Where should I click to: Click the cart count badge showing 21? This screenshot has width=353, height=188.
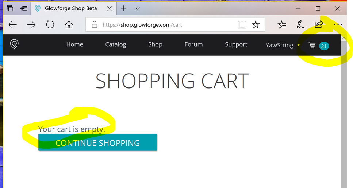tap(324, 46)
